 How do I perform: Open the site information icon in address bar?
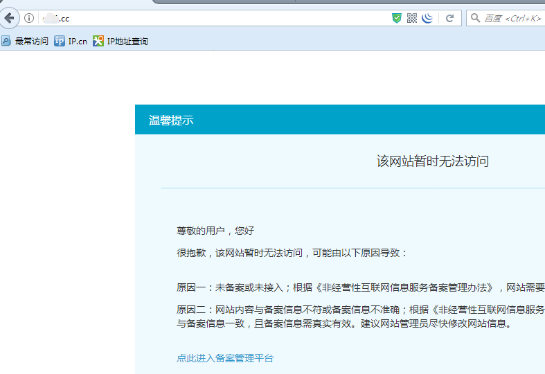click(29, 18)
